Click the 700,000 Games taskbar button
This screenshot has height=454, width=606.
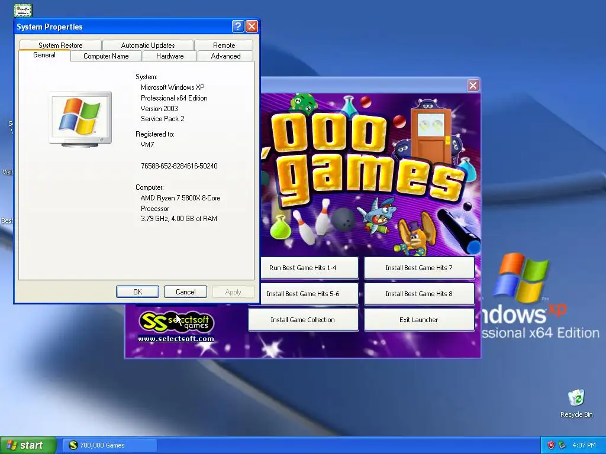coord(111,445)
